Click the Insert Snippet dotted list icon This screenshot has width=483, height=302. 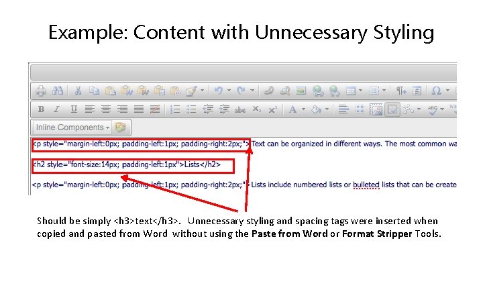pyautogui.click(x=374, y=91)
